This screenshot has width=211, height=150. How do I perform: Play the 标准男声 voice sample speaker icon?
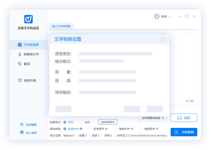coord(106,129)
